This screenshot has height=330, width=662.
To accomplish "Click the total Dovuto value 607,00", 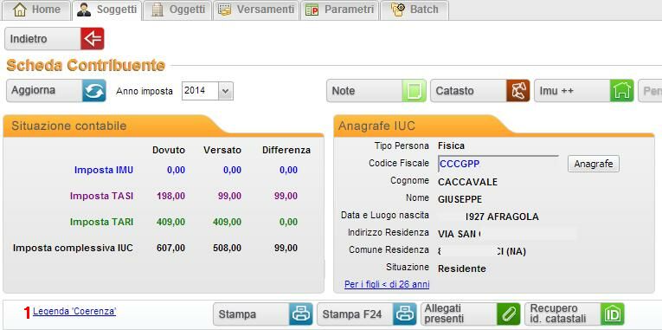I will pyautogui.click(x=170, y=248).
